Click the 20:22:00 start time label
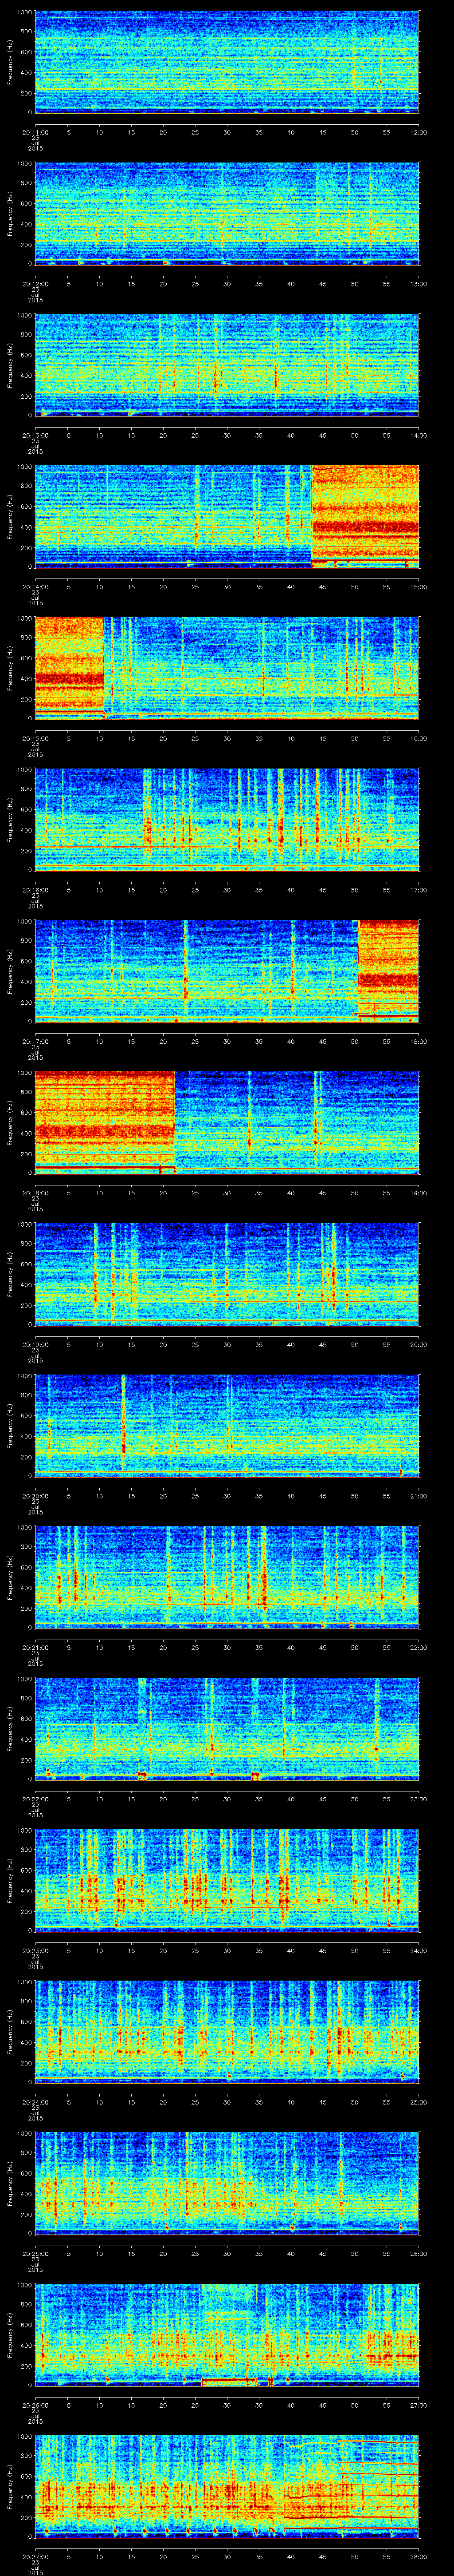The image size is (454, 2576). point(35,1798)
